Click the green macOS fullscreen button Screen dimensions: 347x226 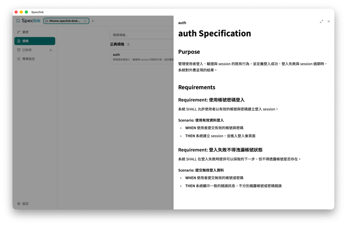coord(26,12)
